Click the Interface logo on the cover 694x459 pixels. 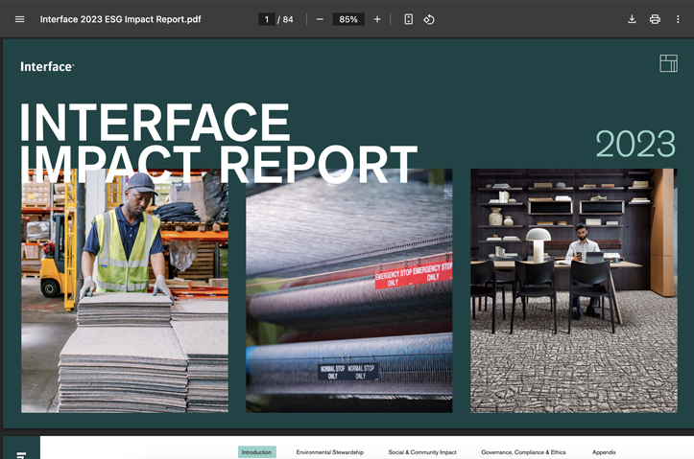47,67
